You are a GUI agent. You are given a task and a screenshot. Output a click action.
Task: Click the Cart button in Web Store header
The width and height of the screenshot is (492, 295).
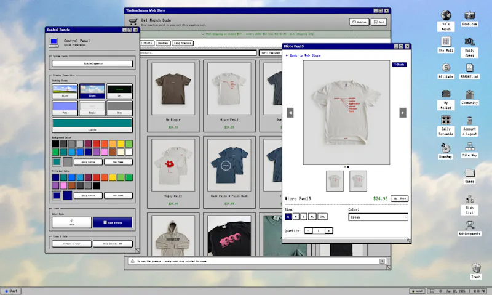click(x=379, y=22)
